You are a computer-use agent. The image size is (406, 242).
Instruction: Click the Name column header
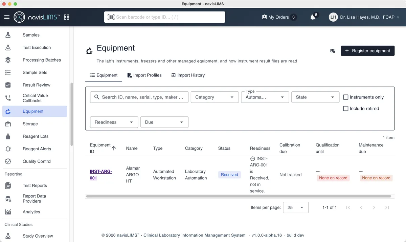[132, 148]
